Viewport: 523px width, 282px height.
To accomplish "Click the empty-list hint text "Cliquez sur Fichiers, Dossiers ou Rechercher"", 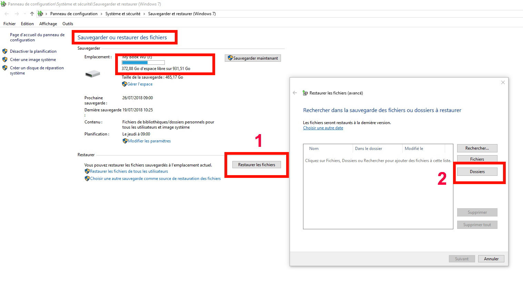I will 378,161.
